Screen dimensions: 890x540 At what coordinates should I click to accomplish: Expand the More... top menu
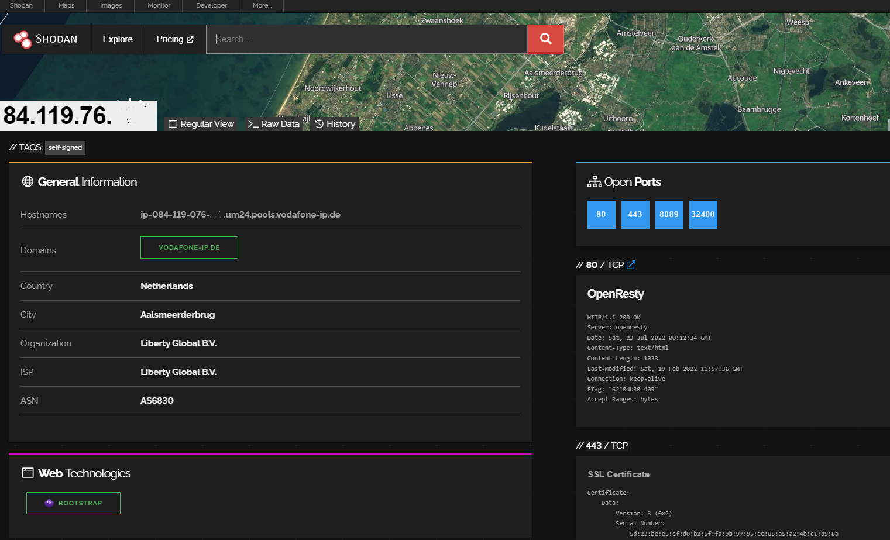tap(262, 5)
